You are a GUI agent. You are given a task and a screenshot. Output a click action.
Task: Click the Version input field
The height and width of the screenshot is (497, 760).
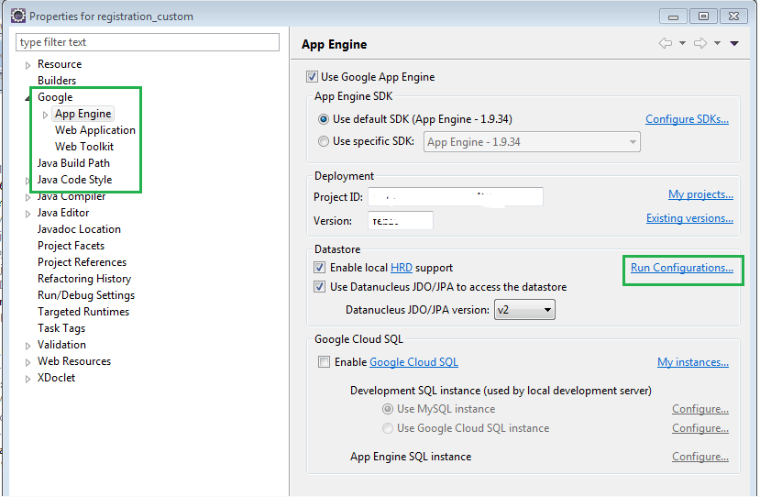(x=401, y=221)
